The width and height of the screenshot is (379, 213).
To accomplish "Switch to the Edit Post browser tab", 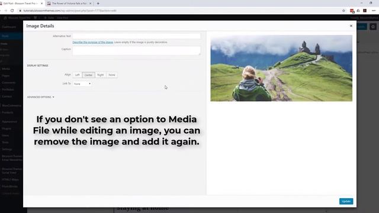I will pos(21,4).
